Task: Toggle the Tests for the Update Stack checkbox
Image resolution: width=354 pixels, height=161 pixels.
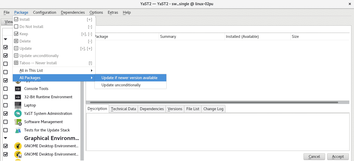Action: 5,130
